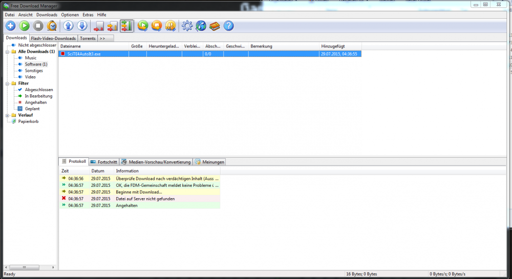Open the Protokoll tab
The image size is (512, 279).
pyautogui.click(x=74, y=162)
